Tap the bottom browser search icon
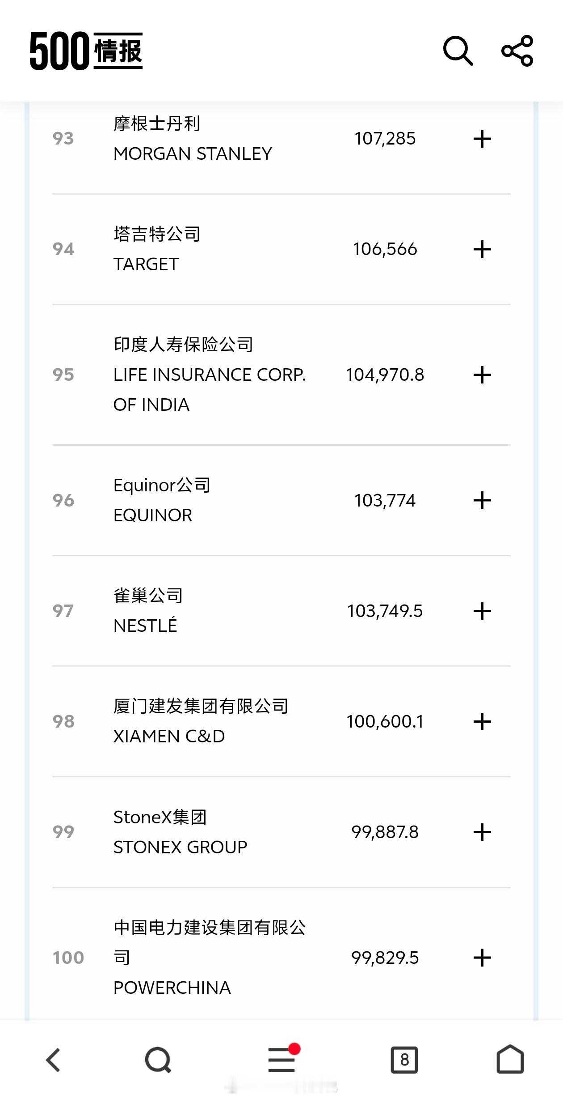 pos(158,1060)
